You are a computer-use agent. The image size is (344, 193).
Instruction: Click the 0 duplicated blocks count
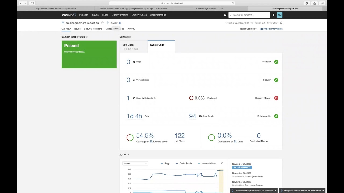pos(259,136)
